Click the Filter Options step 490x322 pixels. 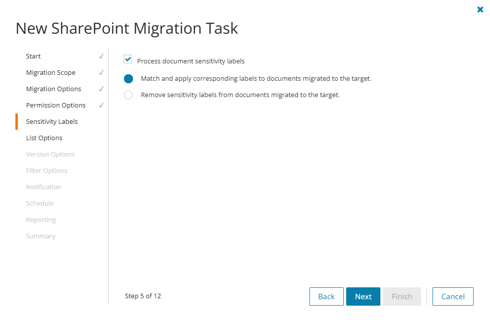(47, 171)
